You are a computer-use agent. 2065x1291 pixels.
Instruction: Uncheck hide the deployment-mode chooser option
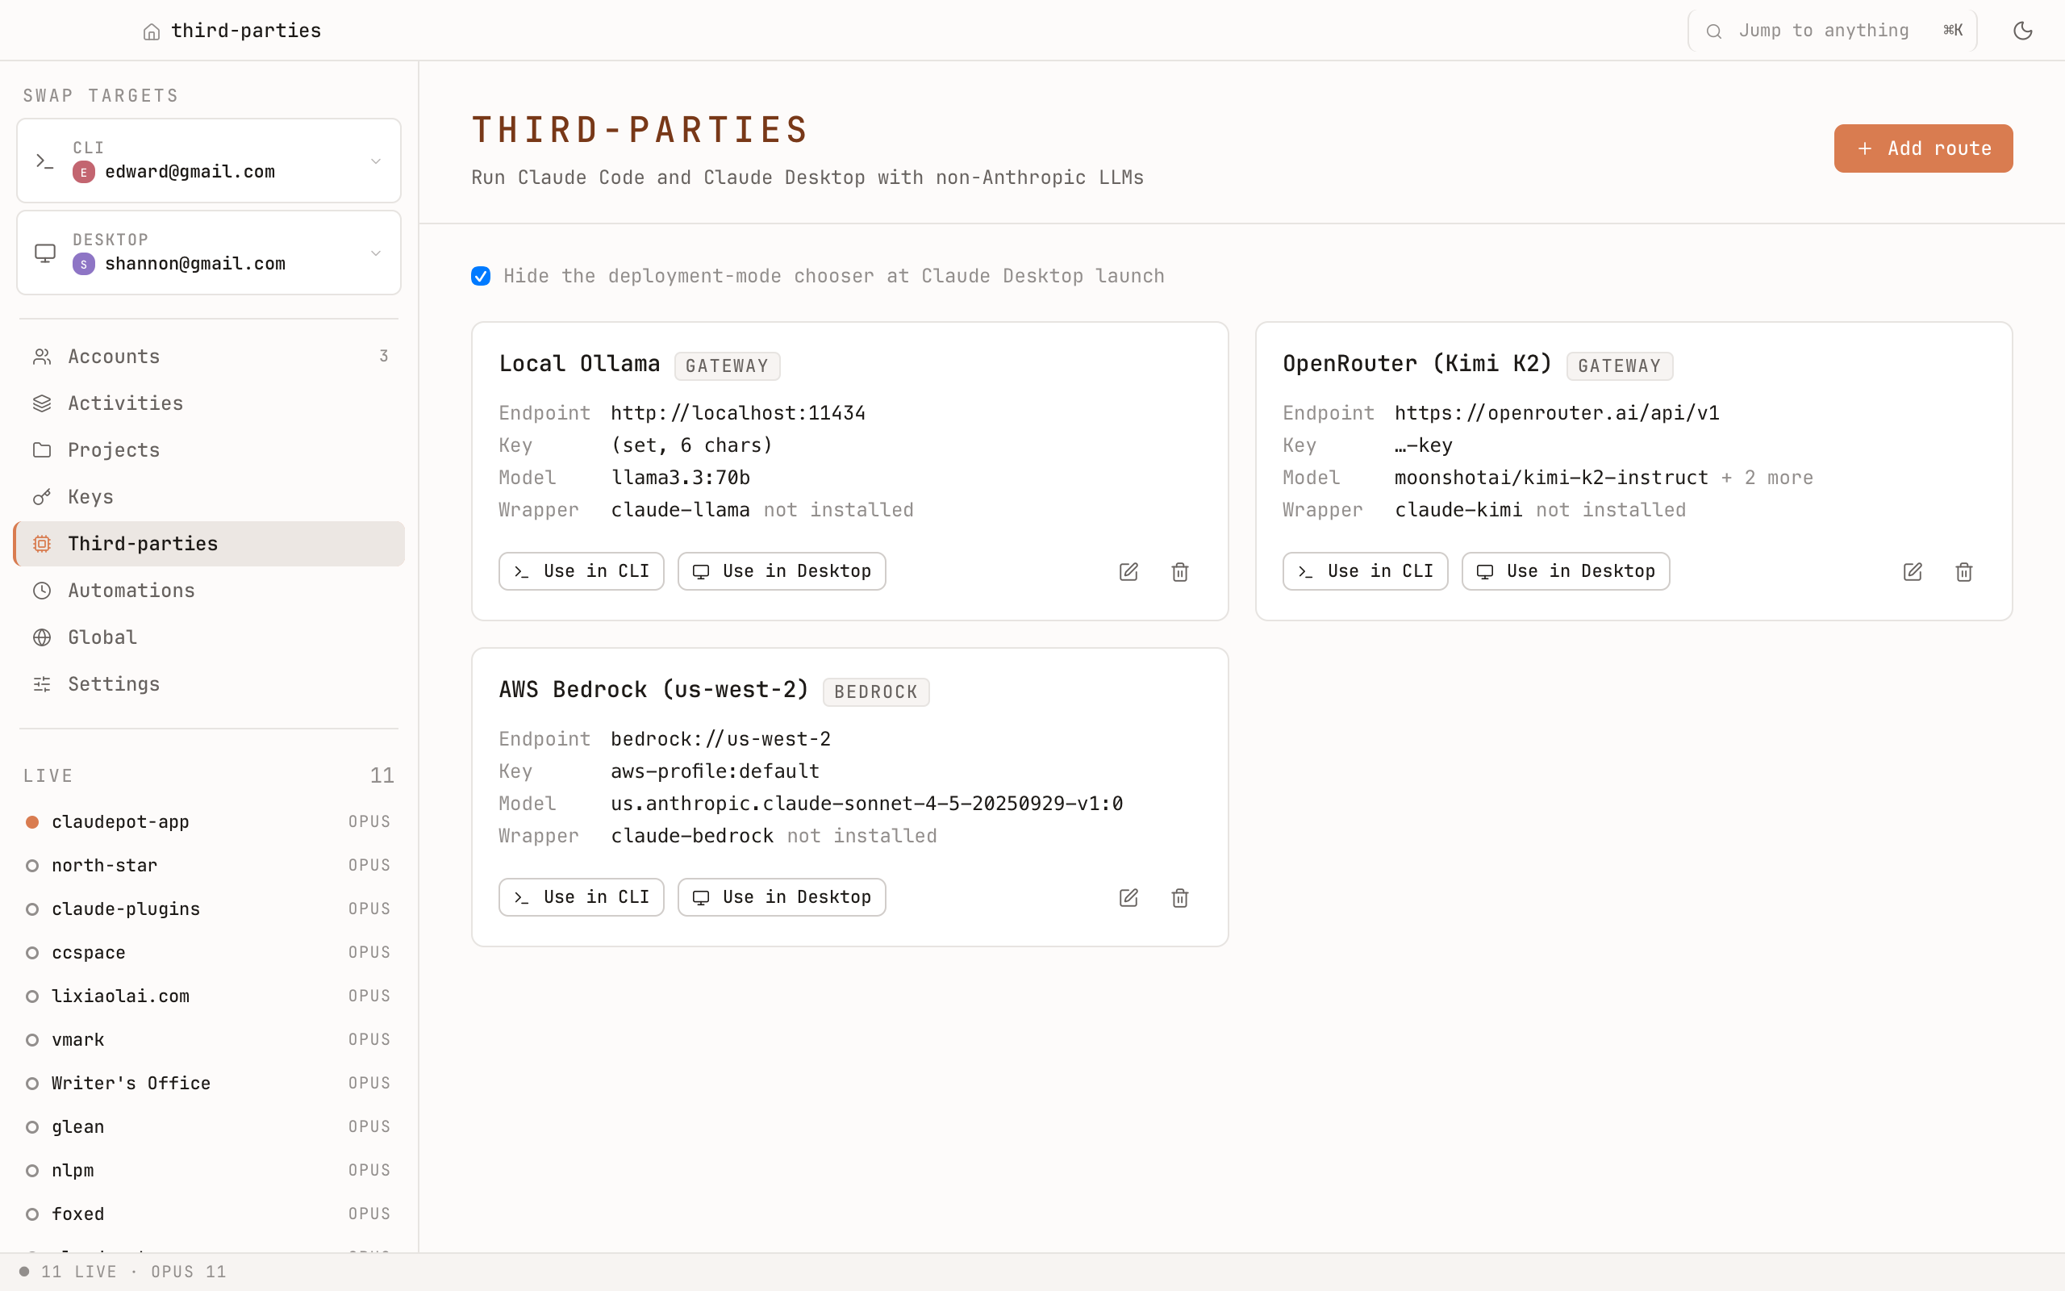pos(482,275)
